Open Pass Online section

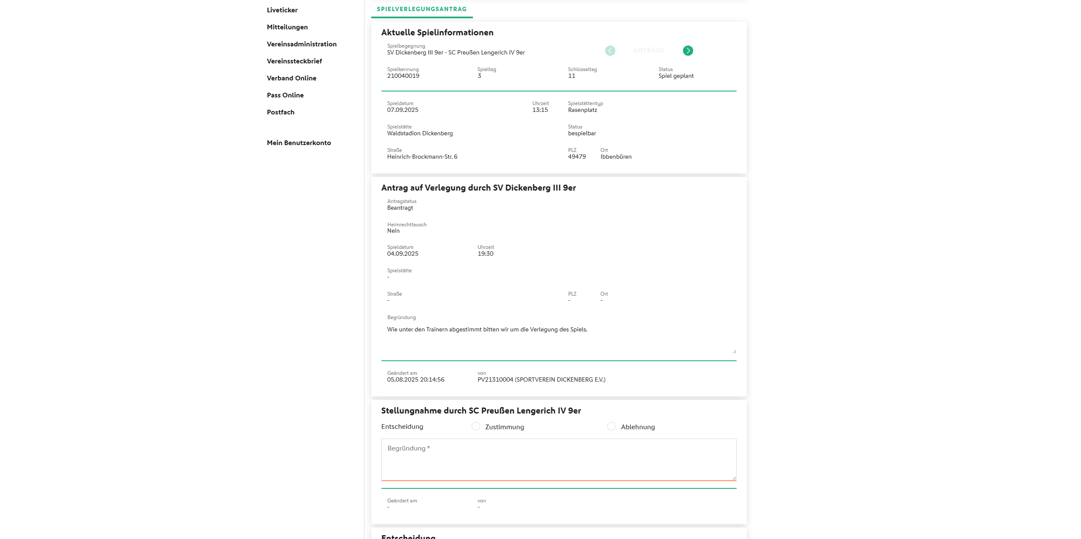click(285, 95)
